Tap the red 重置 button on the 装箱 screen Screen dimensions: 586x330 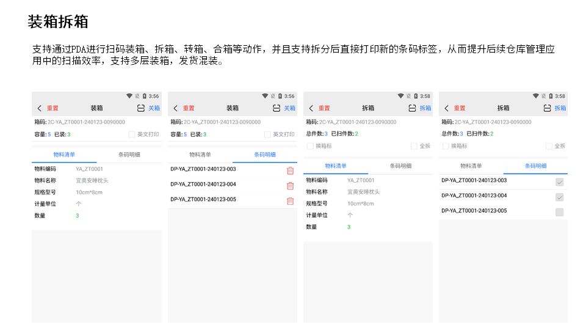[x=53, y=108]
